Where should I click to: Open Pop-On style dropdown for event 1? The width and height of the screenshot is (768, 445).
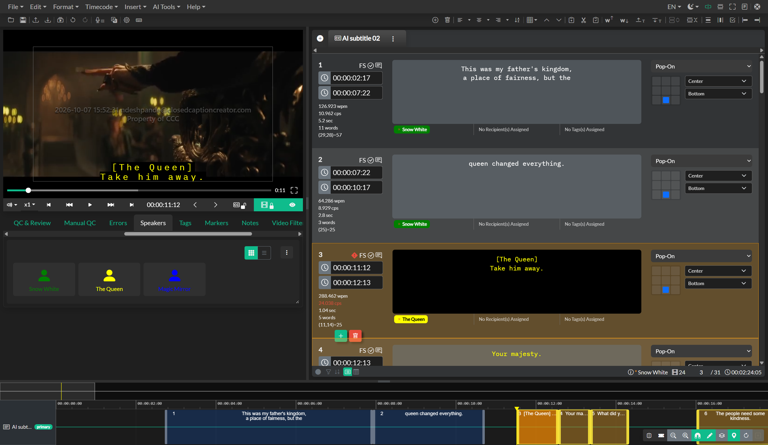702,66
